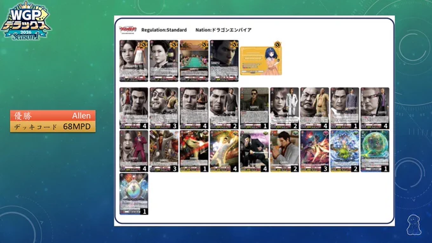The width and height of the screenshot is (432, 243).
Task: Select the rainbow egg card in the last row
Action: point(133,194)
